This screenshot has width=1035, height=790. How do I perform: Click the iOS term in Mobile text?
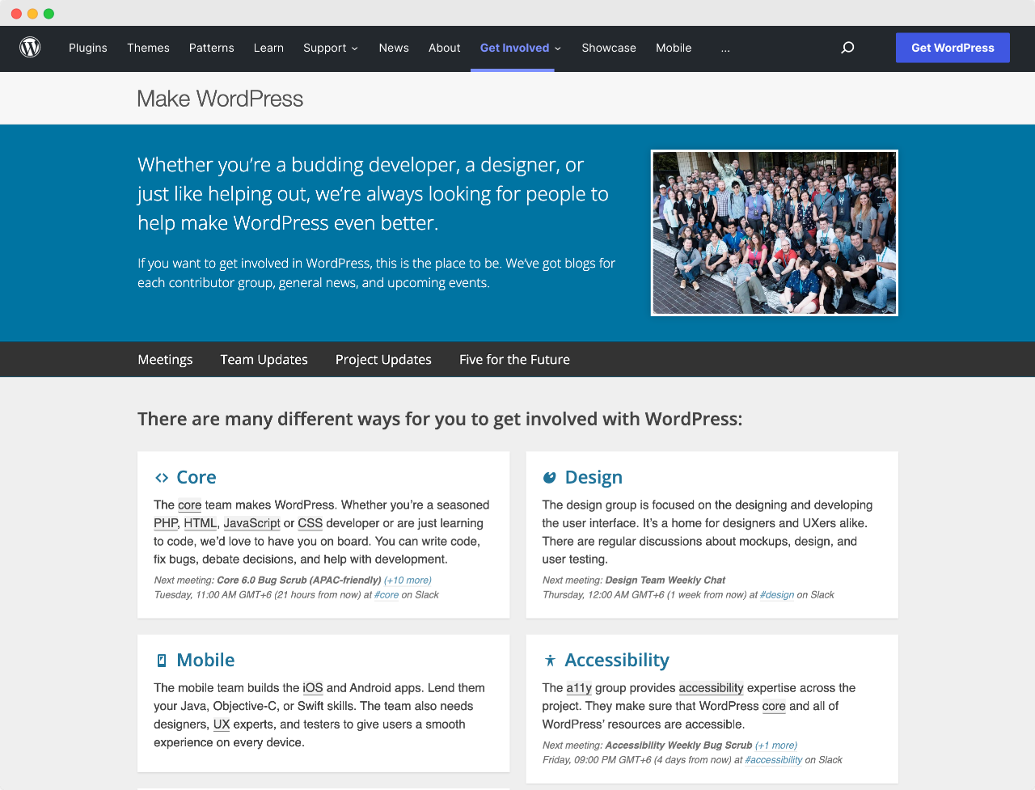point(313,688)
